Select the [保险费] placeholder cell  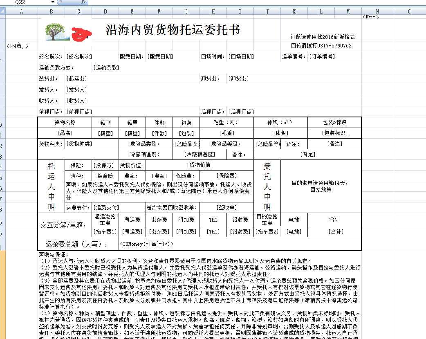pos(226,176)
